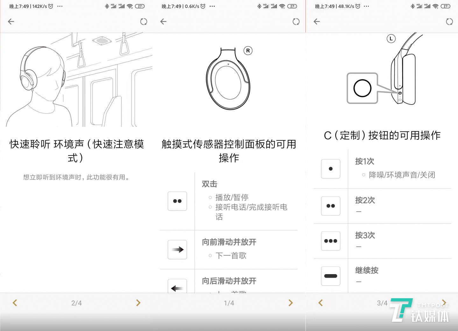Tap back arrow on touch sensor panel page
458x331 pixels.
tap(163, 22)
